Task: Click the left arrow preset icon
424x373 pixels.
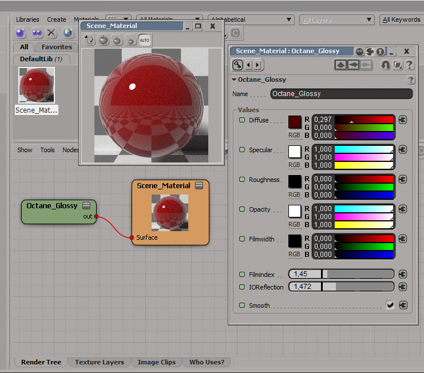Action: click(353, 65)
